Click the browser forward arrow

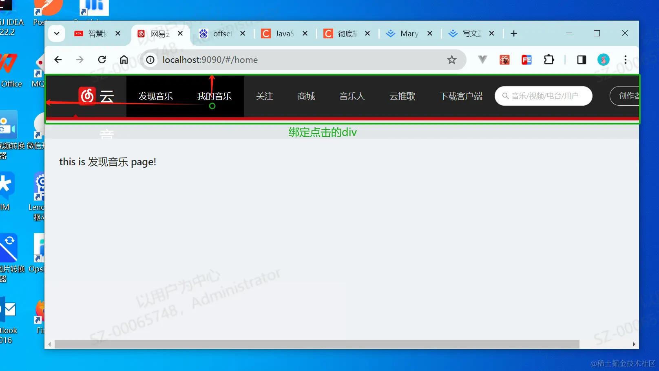click(80, 60)
